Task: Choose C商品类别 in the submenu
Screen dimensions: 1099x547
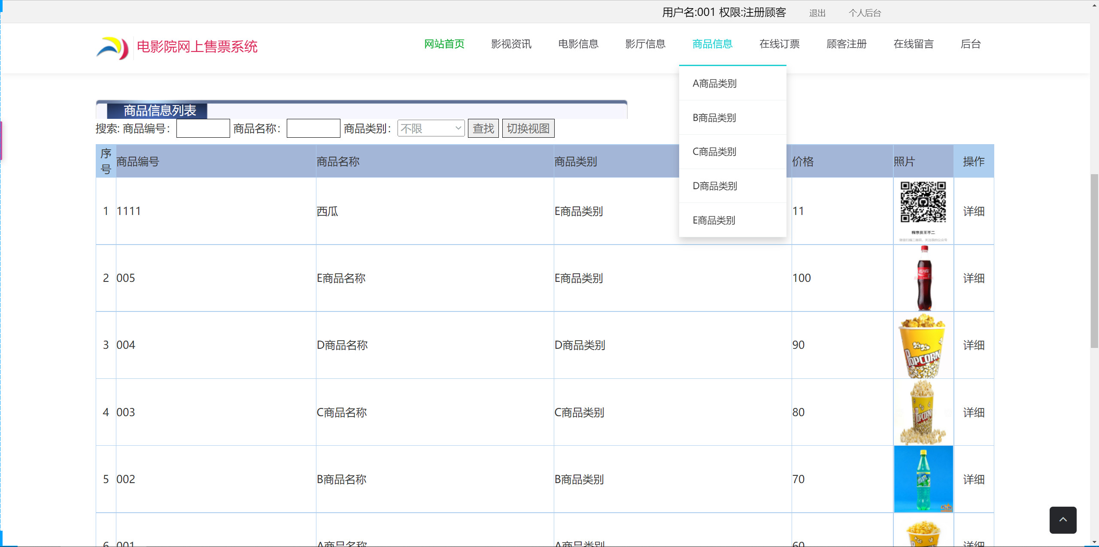Action: [714, 152]
